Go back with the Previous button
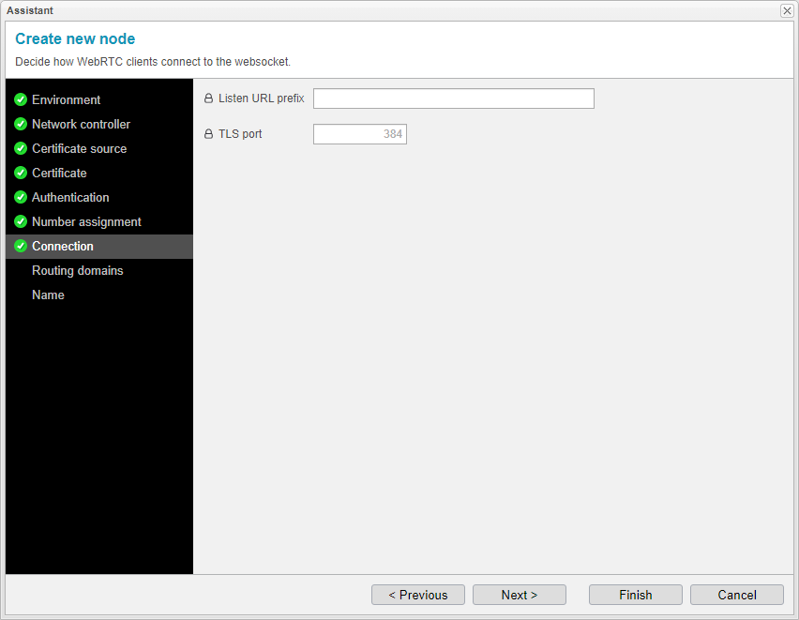This screenshot has width=799, height=620. pyautogui.click(x=417, y=595)
